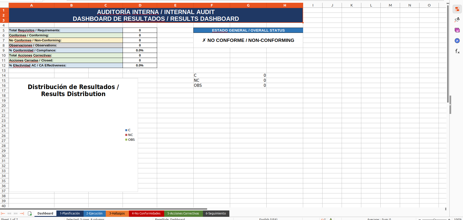
Task: Select the 'No Conformes / Non-Conforming:' cell
Action: pos(66,40)
